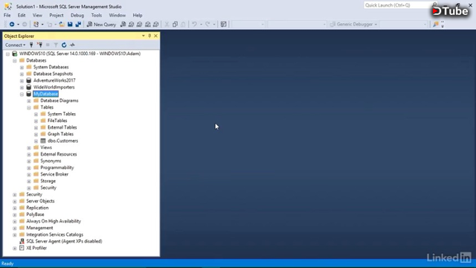Select the Always On High Availability node
The height and width of the screenshot is (268, 476).
[x=54, y=221]
